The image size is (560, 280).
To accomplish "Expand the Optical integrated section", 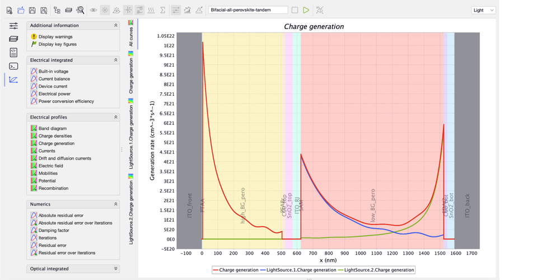I will point(116,269).
